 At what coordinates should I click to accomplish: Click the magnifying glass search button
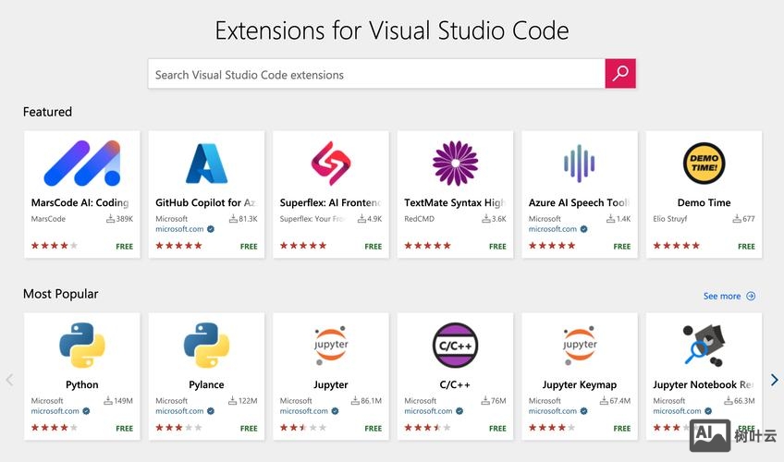620,74
